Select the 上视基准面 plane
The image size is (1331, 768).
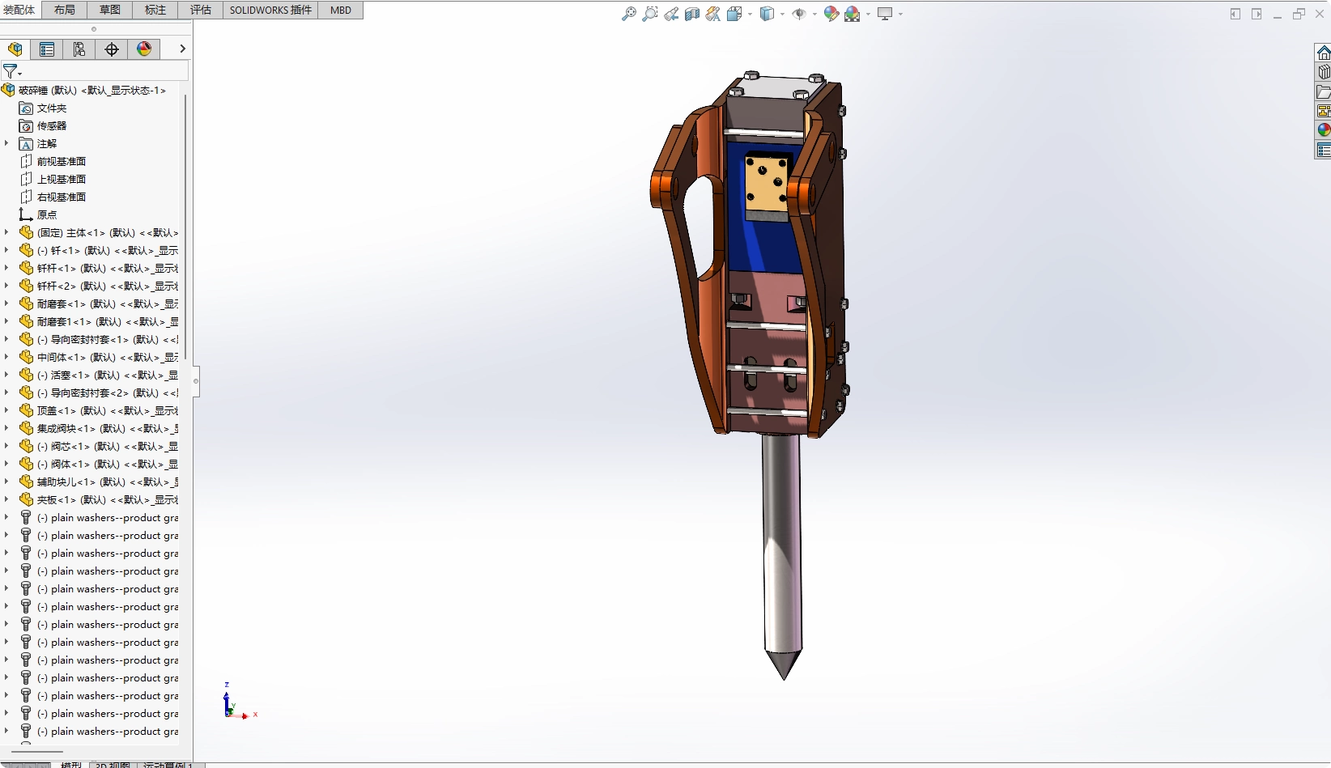[x=62, y=180]
